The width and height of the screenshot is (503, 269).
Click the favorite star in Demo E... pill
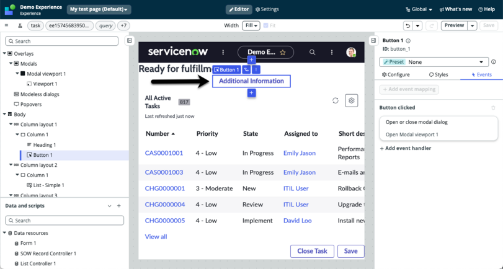point(283,52)
